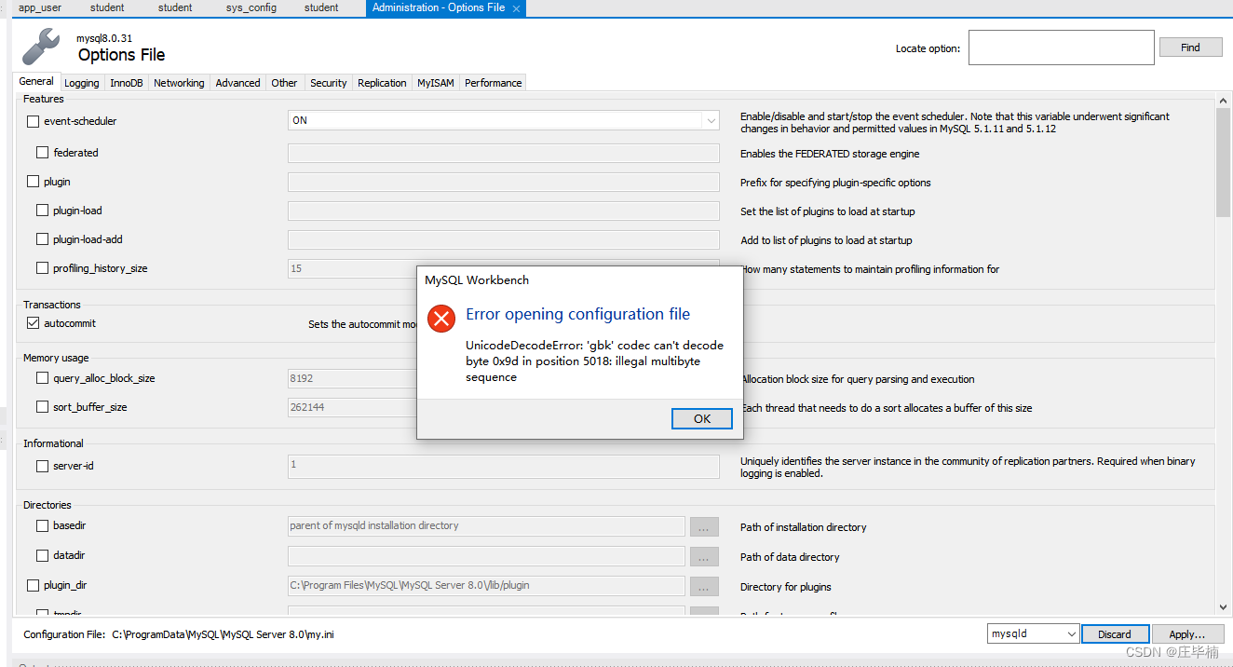Browse for basedir path button
This screenshot has width=1233, height=667.
704,526
